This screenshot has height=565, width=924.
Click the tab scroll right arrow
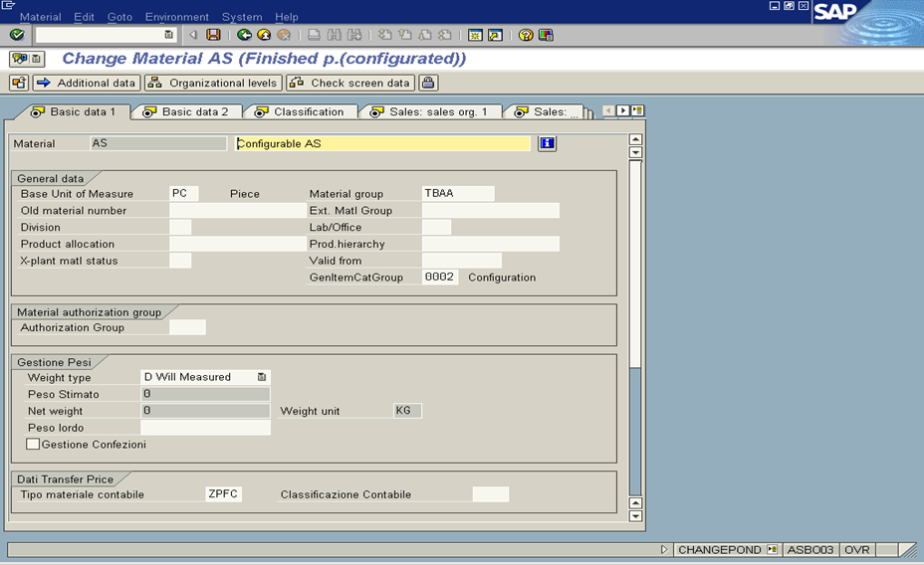tap(622, 110)
